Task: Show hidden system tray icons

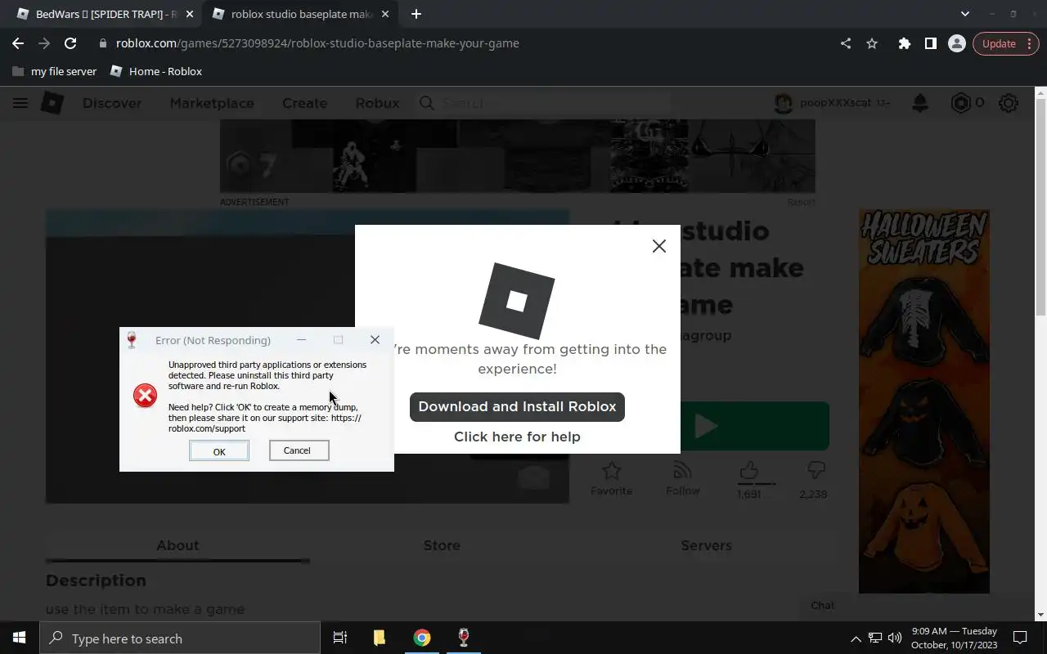Action: [856, 638]
